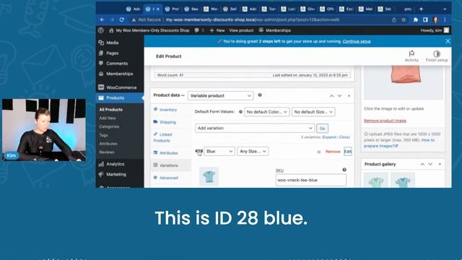Click the Go button
This screenshot has width=462, height=260.
pos(323,129)
